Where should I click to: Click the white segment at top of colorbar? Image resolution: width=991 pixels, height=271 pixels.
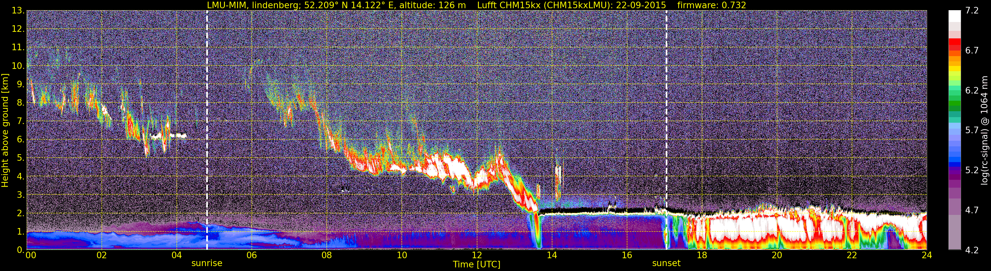coord(954,16)
